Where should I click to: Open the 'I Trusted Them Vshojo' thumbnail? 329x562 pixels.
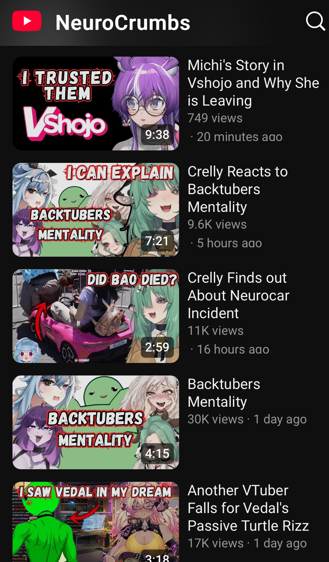96,104
